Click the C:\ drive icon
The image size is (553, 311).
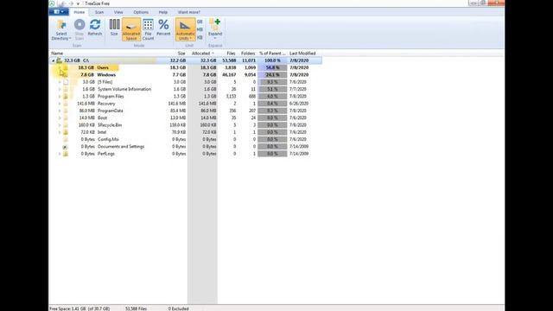[60, 60]
